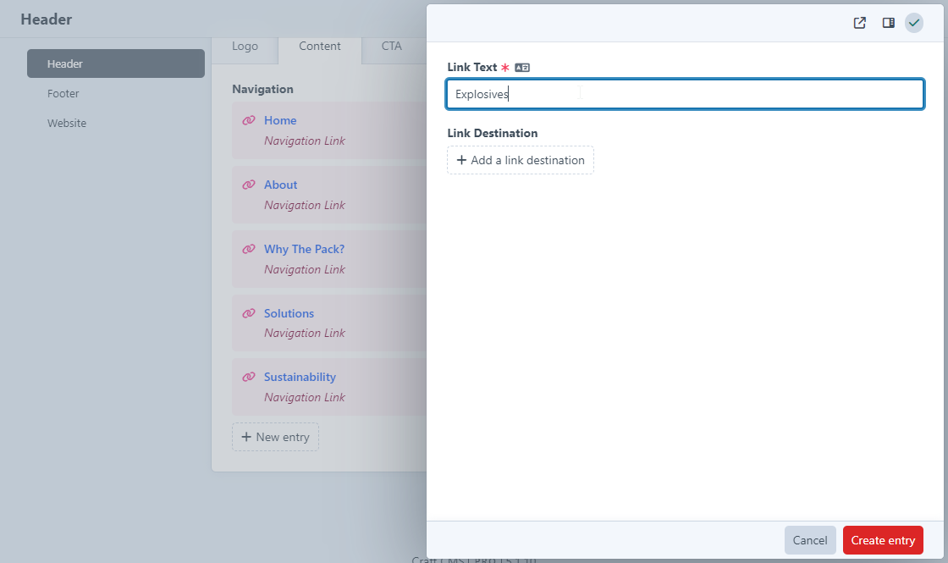Cancel the new entry

click(x=809, y=540)
